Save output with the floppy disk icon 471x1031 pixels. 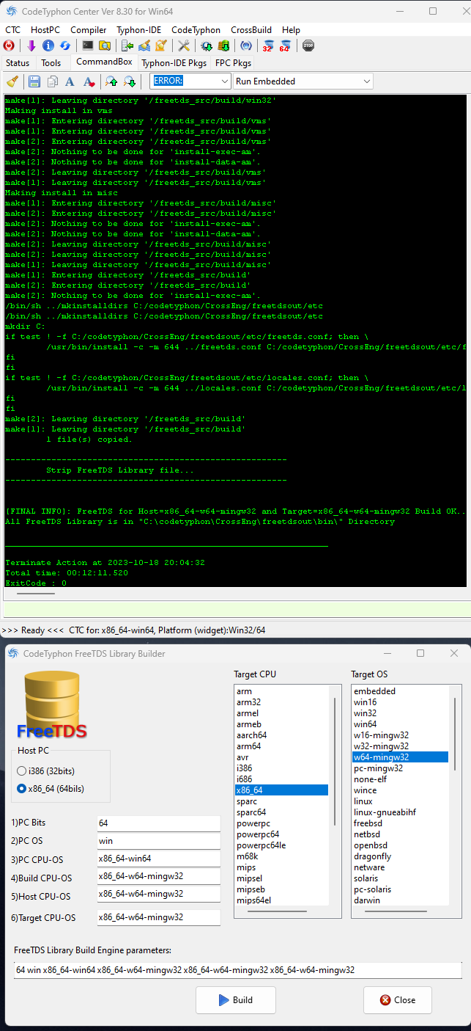tap(34, 81)
